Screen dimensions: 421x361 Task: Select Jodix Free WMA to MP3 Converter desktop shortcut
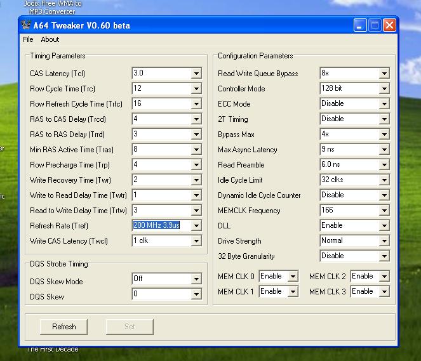pyautogui.click(x=52, y=8)
